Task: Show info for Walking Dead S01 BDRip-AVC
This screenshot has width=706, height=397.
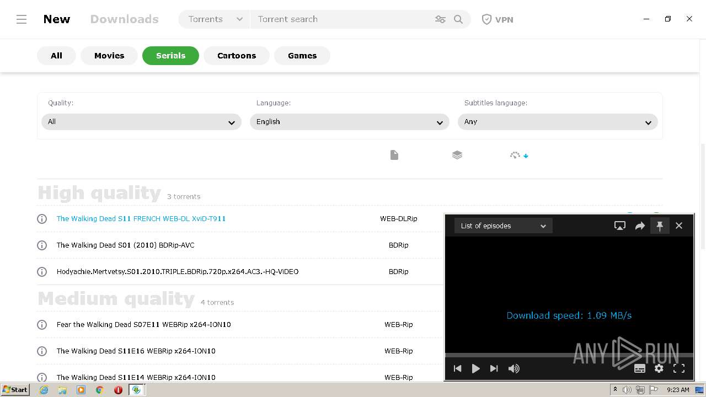Action: [42, 245]
